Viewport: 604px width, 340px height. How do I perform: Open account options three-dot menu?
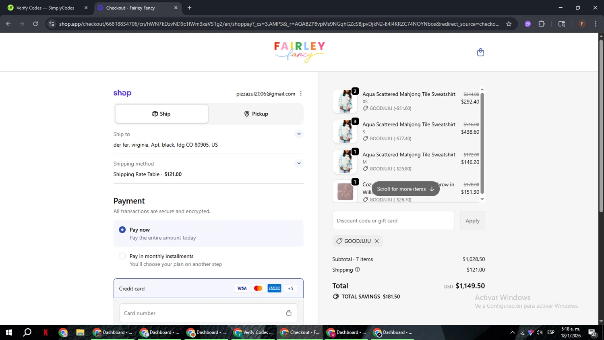pos(301,93)
